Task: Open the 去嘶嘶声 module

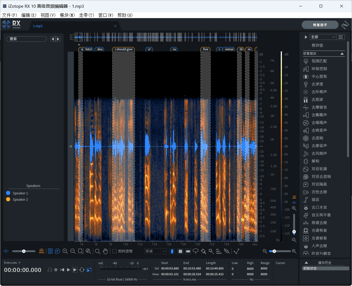Action: [319, 115]
